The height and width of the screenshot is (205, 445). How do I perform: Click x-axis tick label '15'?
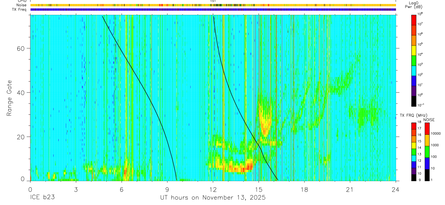pos(259,189)
